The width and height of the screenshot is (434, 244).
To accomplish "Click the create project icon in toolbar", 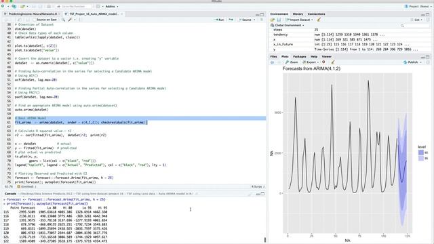I will point(14,6).
